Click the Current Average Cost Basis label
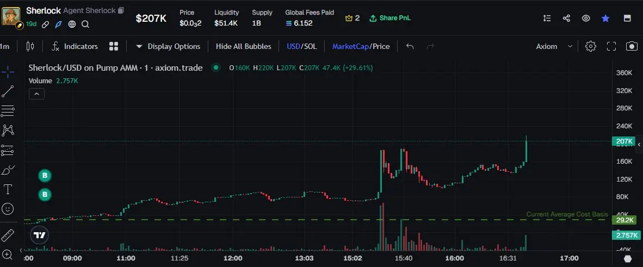643x267 pixels. coord(567,214)
